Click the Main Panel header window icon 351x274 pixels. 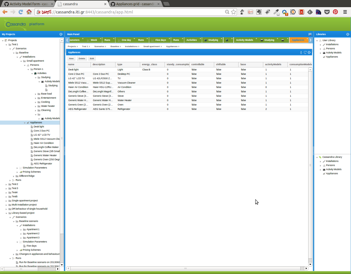point(310,34)
